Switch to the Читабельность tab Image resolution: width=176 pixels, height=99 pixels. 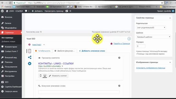[x=43, y=51]
